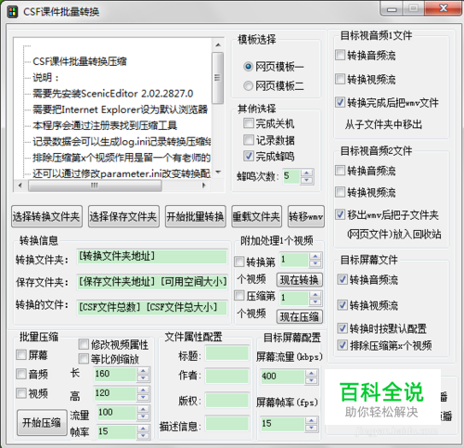Check 转换视频流 under 目标视音频1文件
This screenshot has width=464, height=448.
pyautogui.click(x=341, y=79)
